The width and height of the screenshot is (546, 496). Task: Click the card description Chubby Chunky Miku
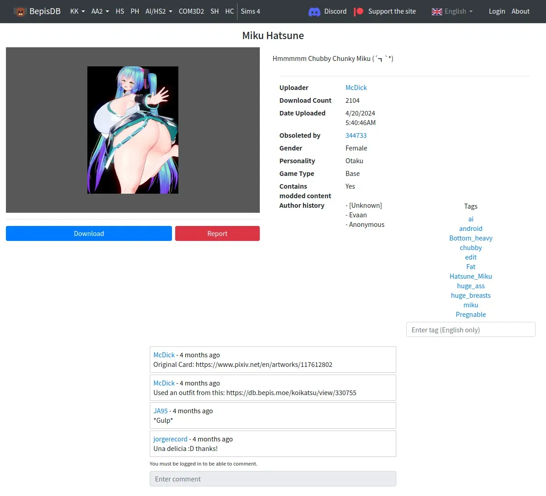(x=333, y=59)
